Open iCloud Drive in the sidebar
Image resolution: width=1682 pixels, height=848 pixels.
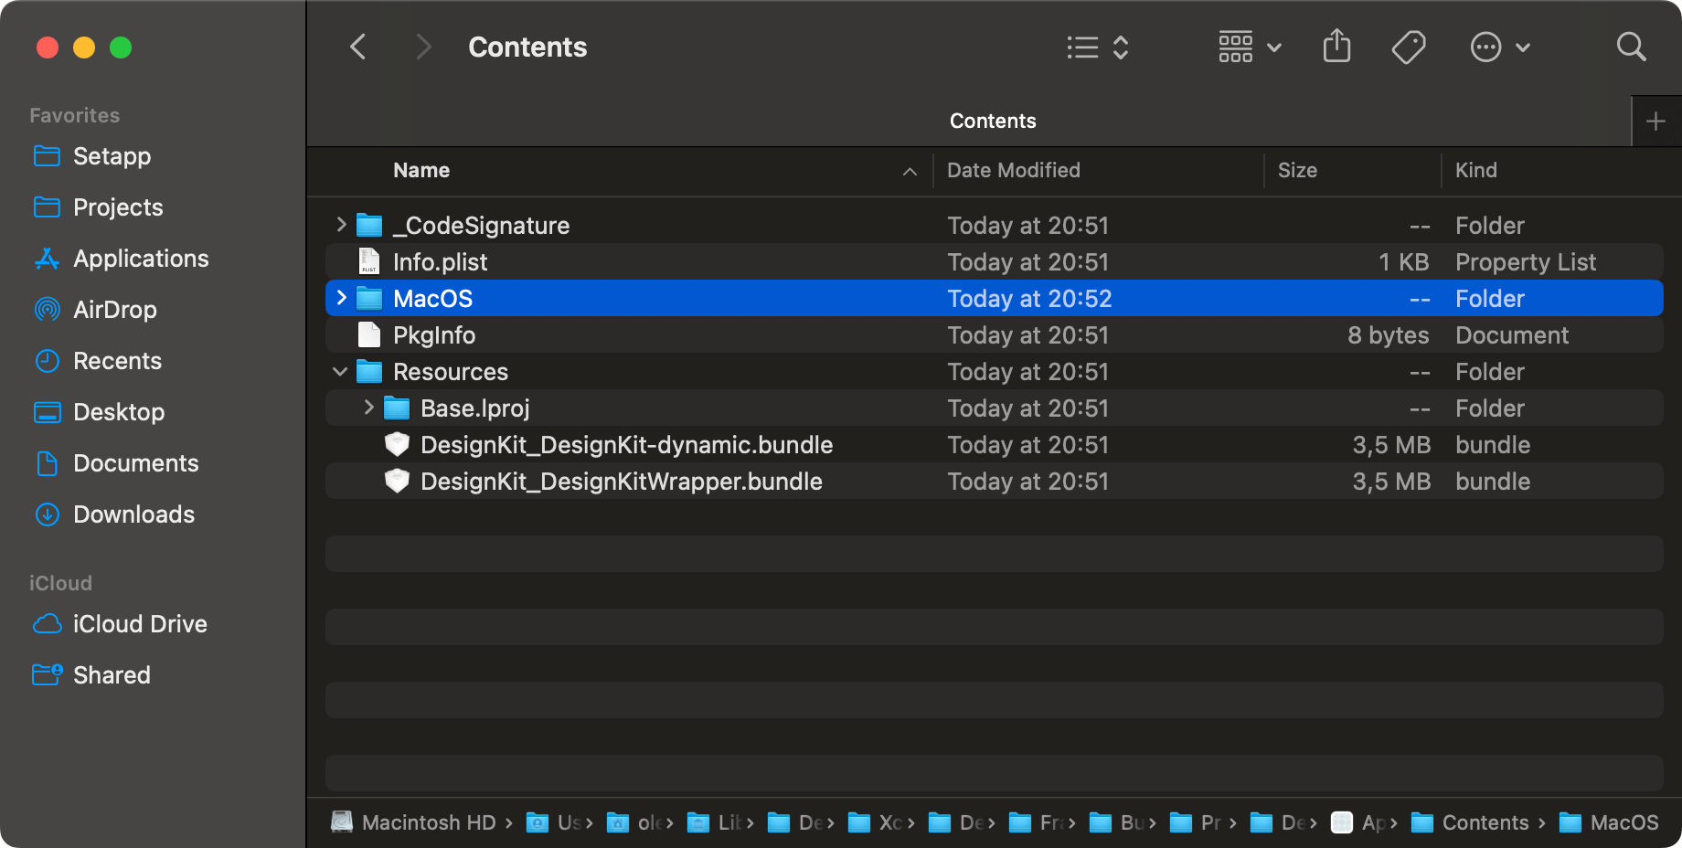click(x=139, y=624)
